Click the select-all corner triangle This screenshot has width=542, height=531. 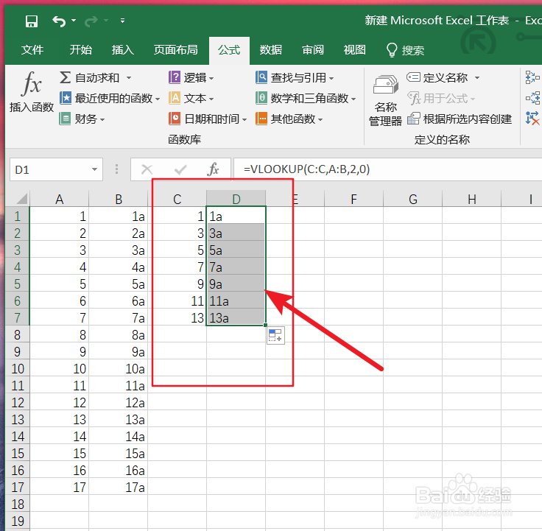tap(21, 199)
